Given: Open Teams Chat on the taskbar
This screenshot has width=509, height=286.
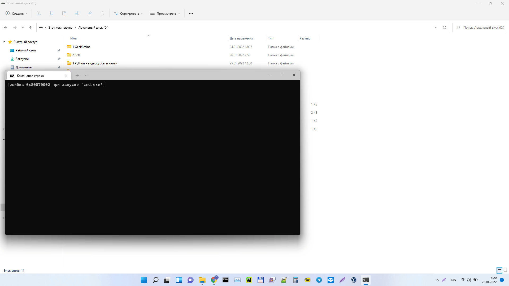Looking at the screenshot, I should 190,280.
